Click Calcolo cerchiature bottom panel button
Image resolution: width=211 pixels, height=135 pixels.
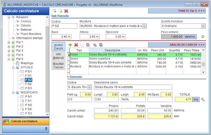coord(26,121)
